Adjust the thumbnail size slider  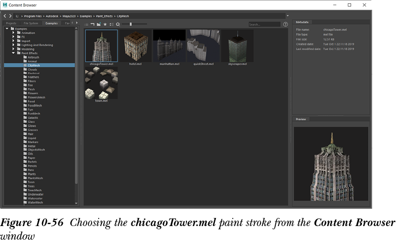[x=131, y=24]
